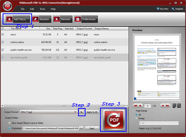Open the Tools menu
Image resolution: width=186 pixels, height=137 pixels.
coord(42,9)
